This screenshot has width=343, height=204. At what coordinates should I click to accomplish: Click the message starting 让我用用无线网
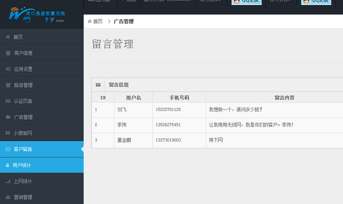point(251,125)
